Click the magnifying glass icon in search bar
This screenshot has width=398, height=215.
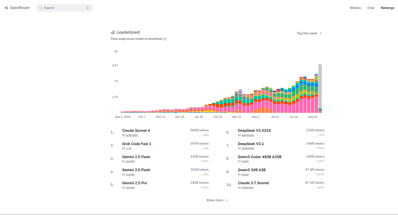pyautogui.click(x=40, y=8)
